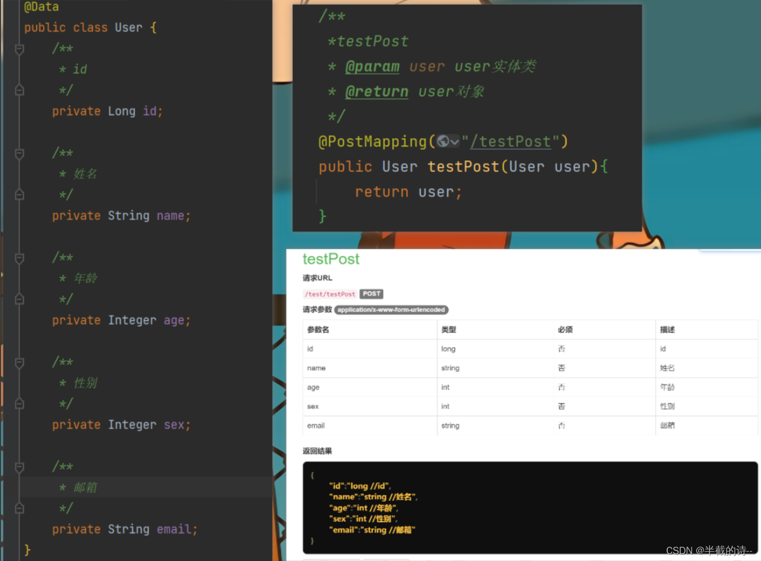
Task: Open the dropdown chevron next to the globe icon
Action: (x=454, y=141)
